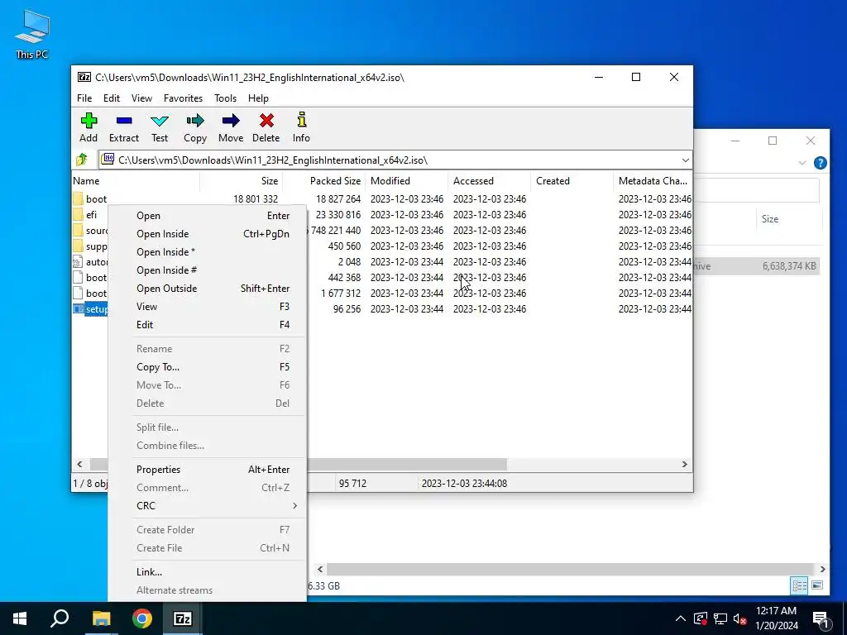
Task: Choose Open Inside * entry
Action: (208, 252)
